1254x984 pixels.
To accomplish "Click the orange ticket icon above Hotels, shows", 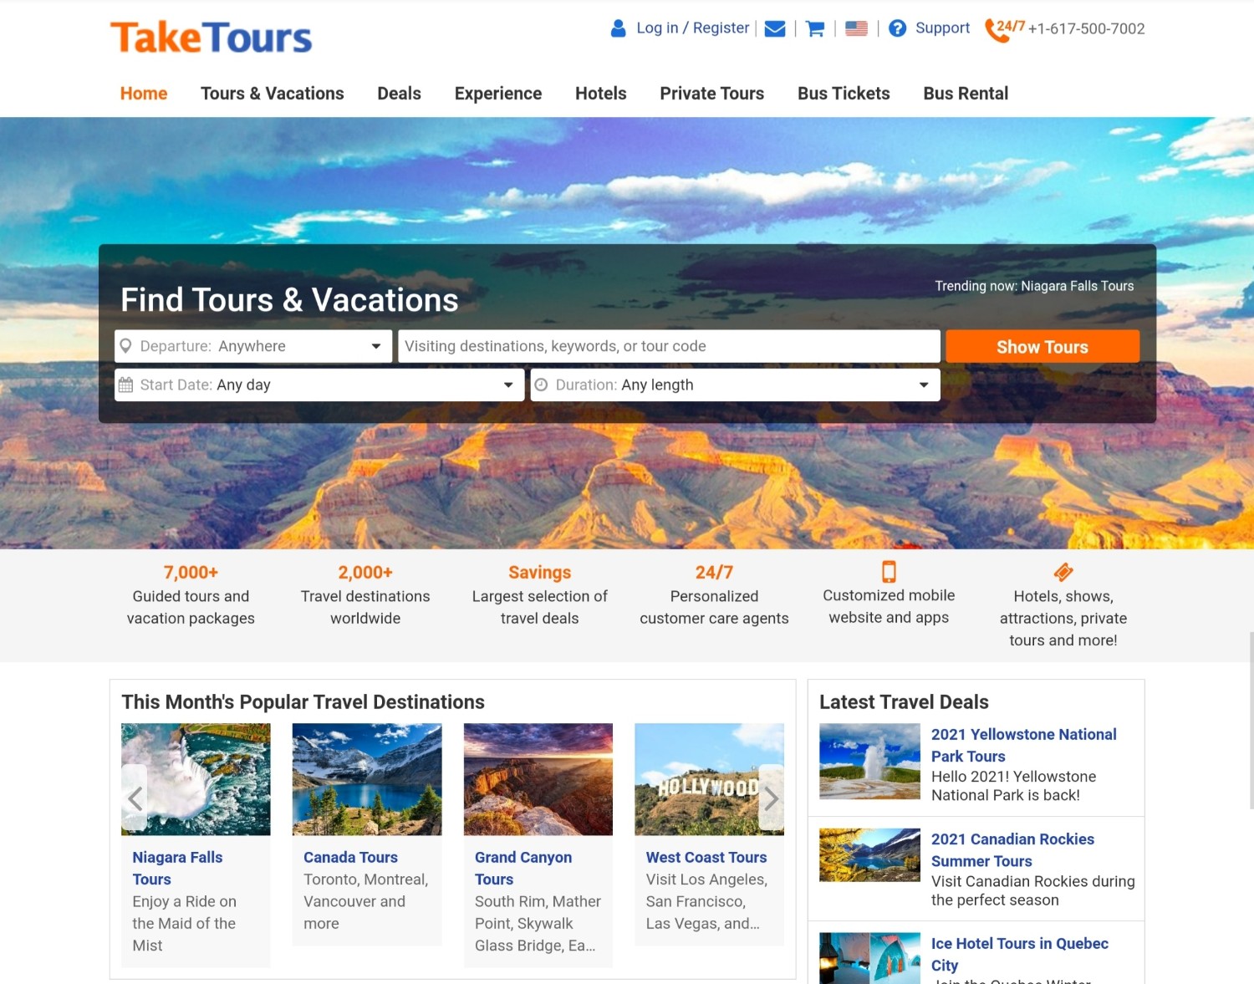I will (x=1063, y=572).
